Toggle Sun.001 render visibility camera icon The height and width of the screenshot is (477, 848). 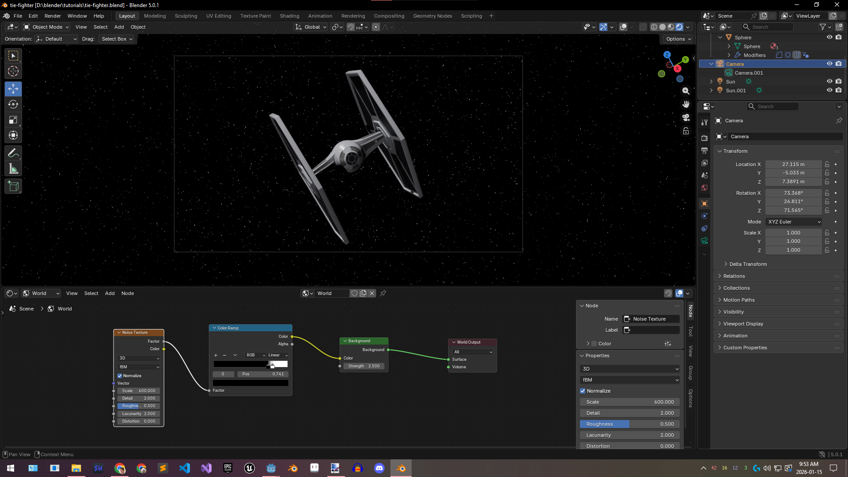coord(839,90)
